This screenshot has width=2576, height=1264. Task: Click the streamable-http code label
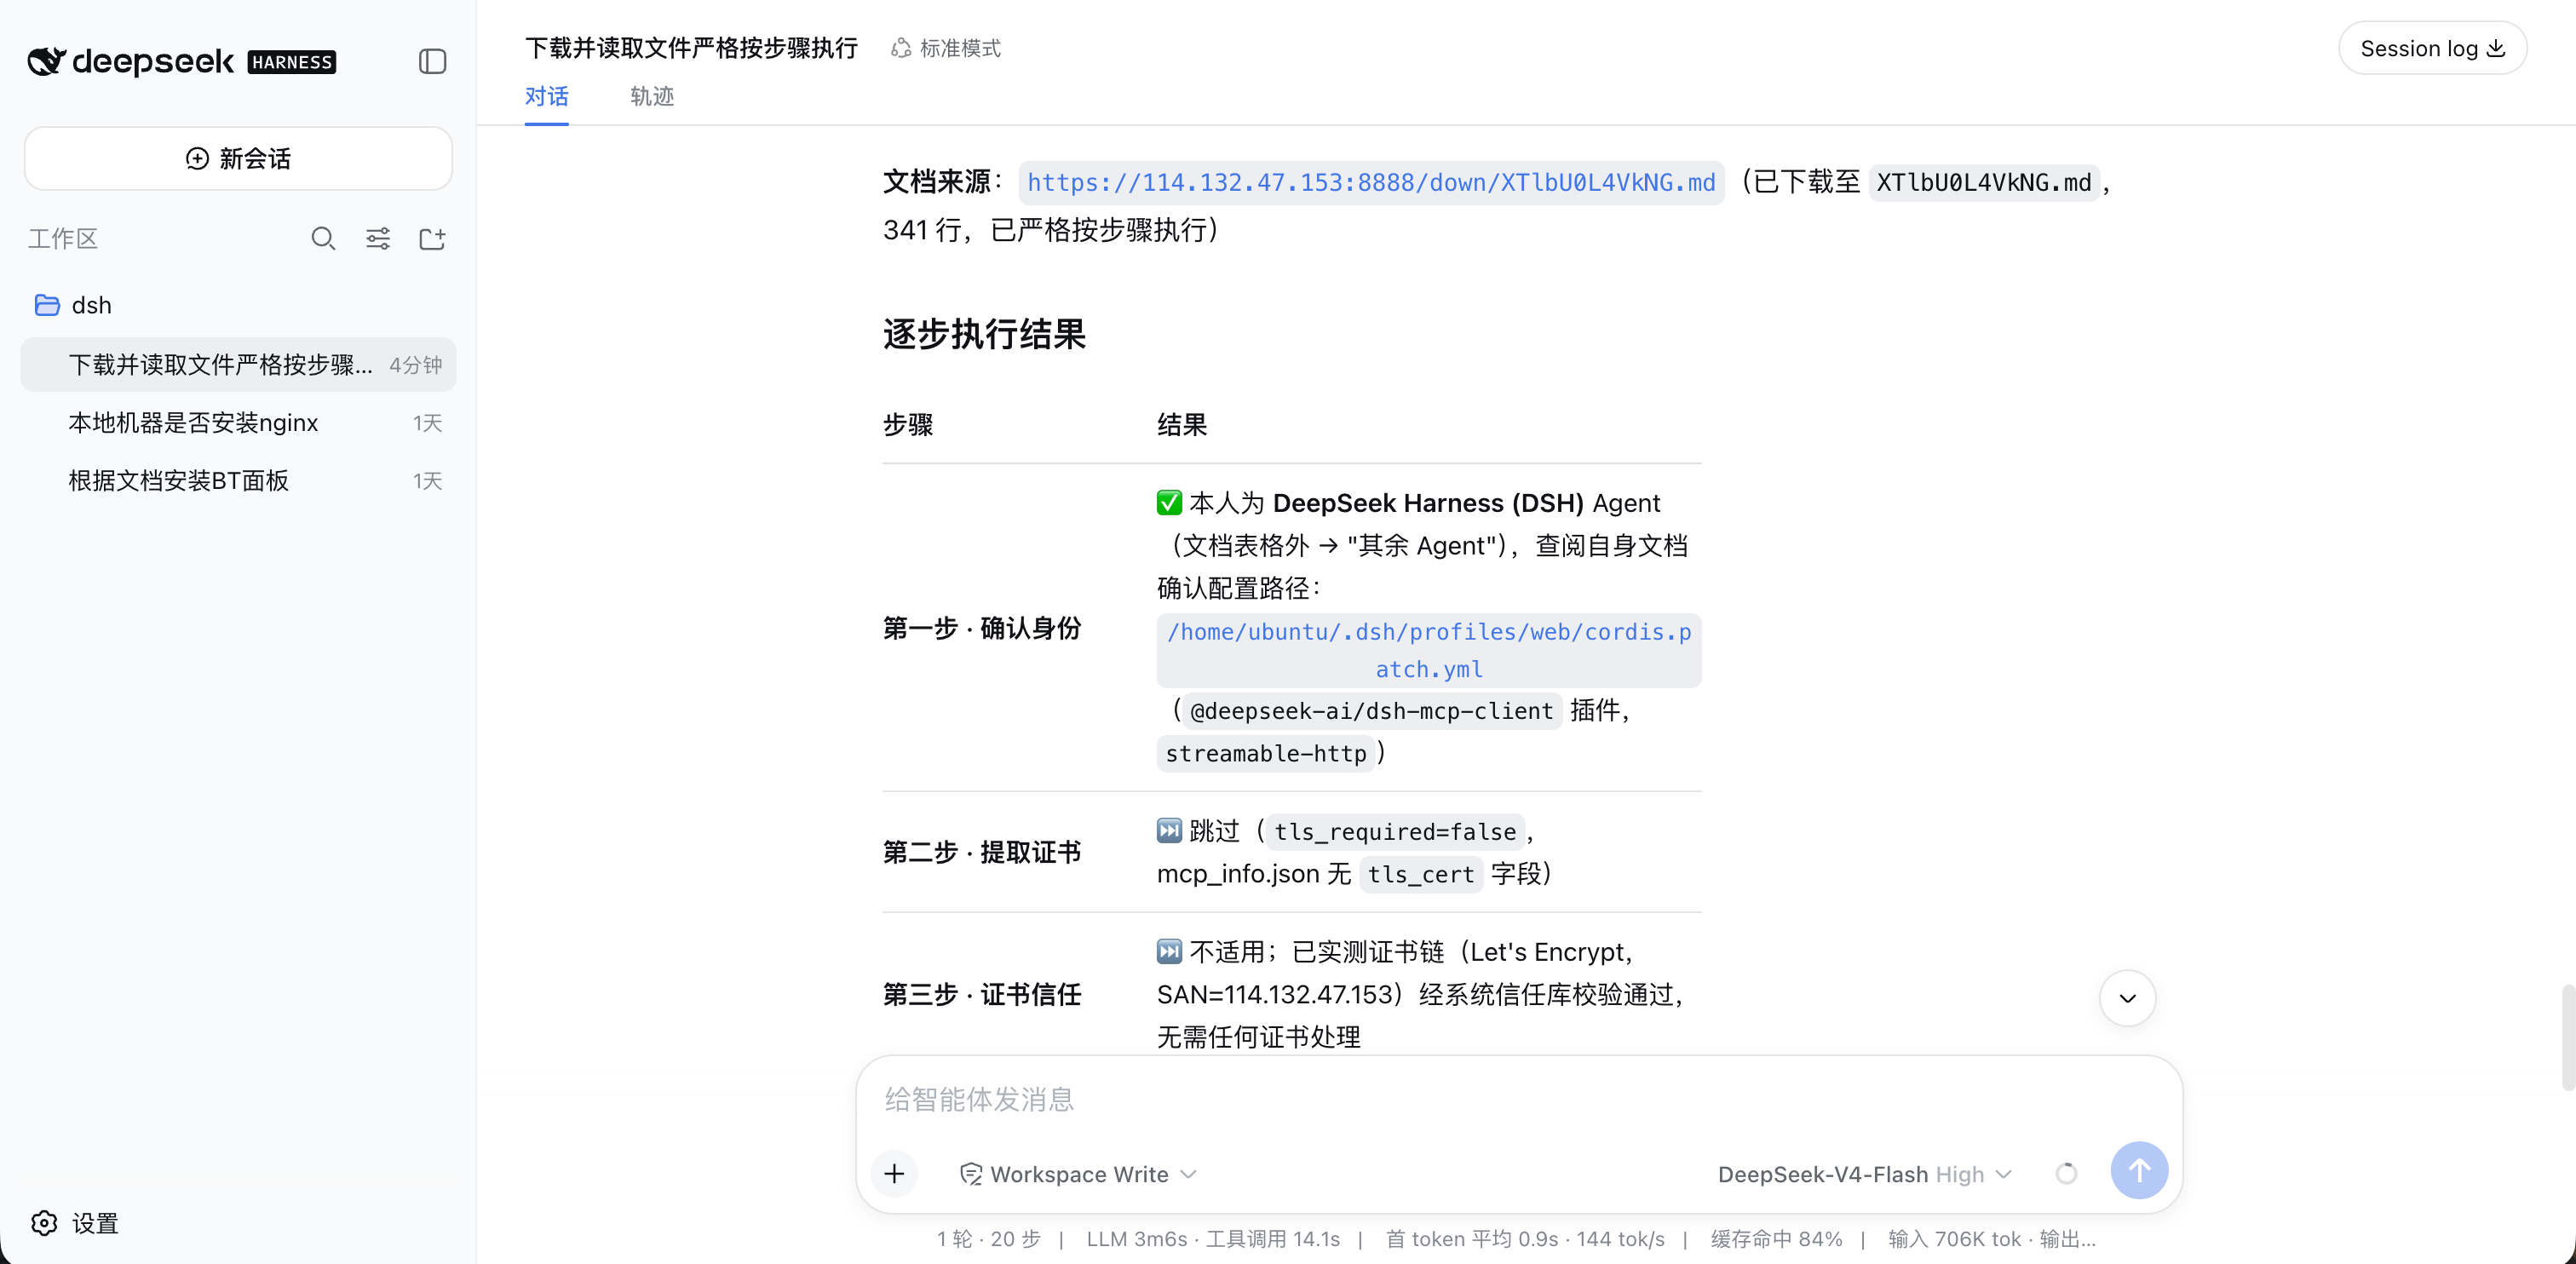pos(1265,753)
